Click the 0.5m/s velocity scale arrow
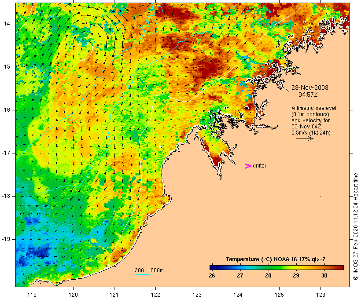Screen dimensions: 361x299 pyautogui.click(x=305, y=139)
